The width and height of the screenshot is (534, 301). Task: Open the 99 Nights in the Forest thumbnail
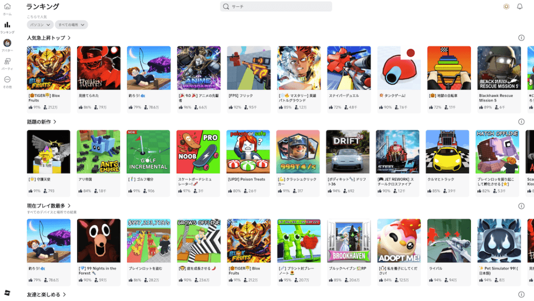[99, 240]
